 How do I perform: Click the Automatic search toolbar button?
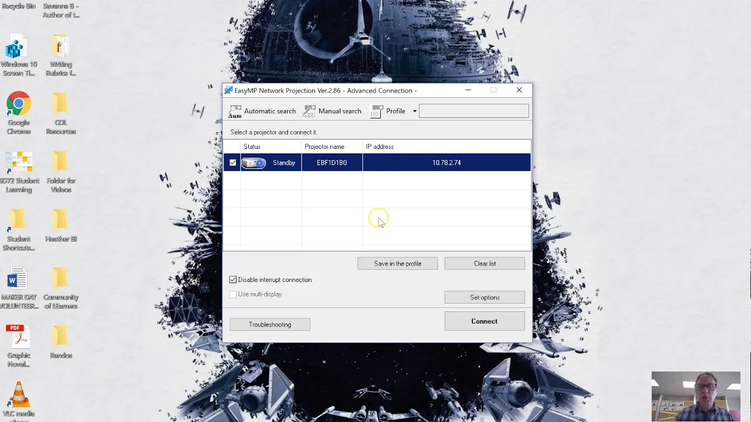[262, 111]
